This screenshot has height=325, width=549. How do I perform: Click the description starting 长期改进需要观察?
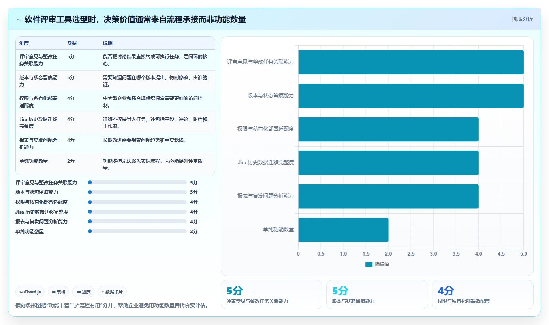[x=145, y=140]
